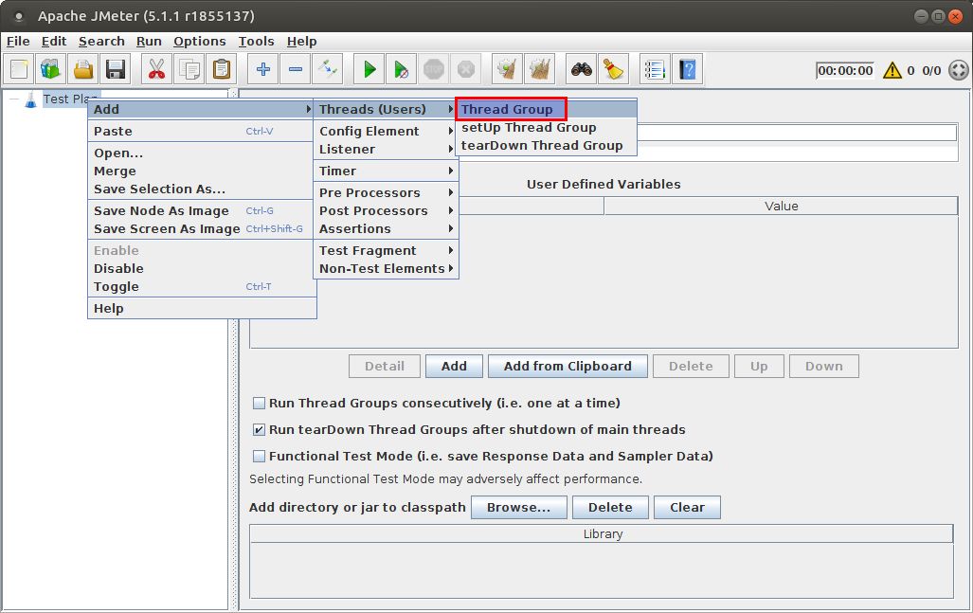
Task: Enable Functional Test Mode checkbox
Action: tap(260, 457)
